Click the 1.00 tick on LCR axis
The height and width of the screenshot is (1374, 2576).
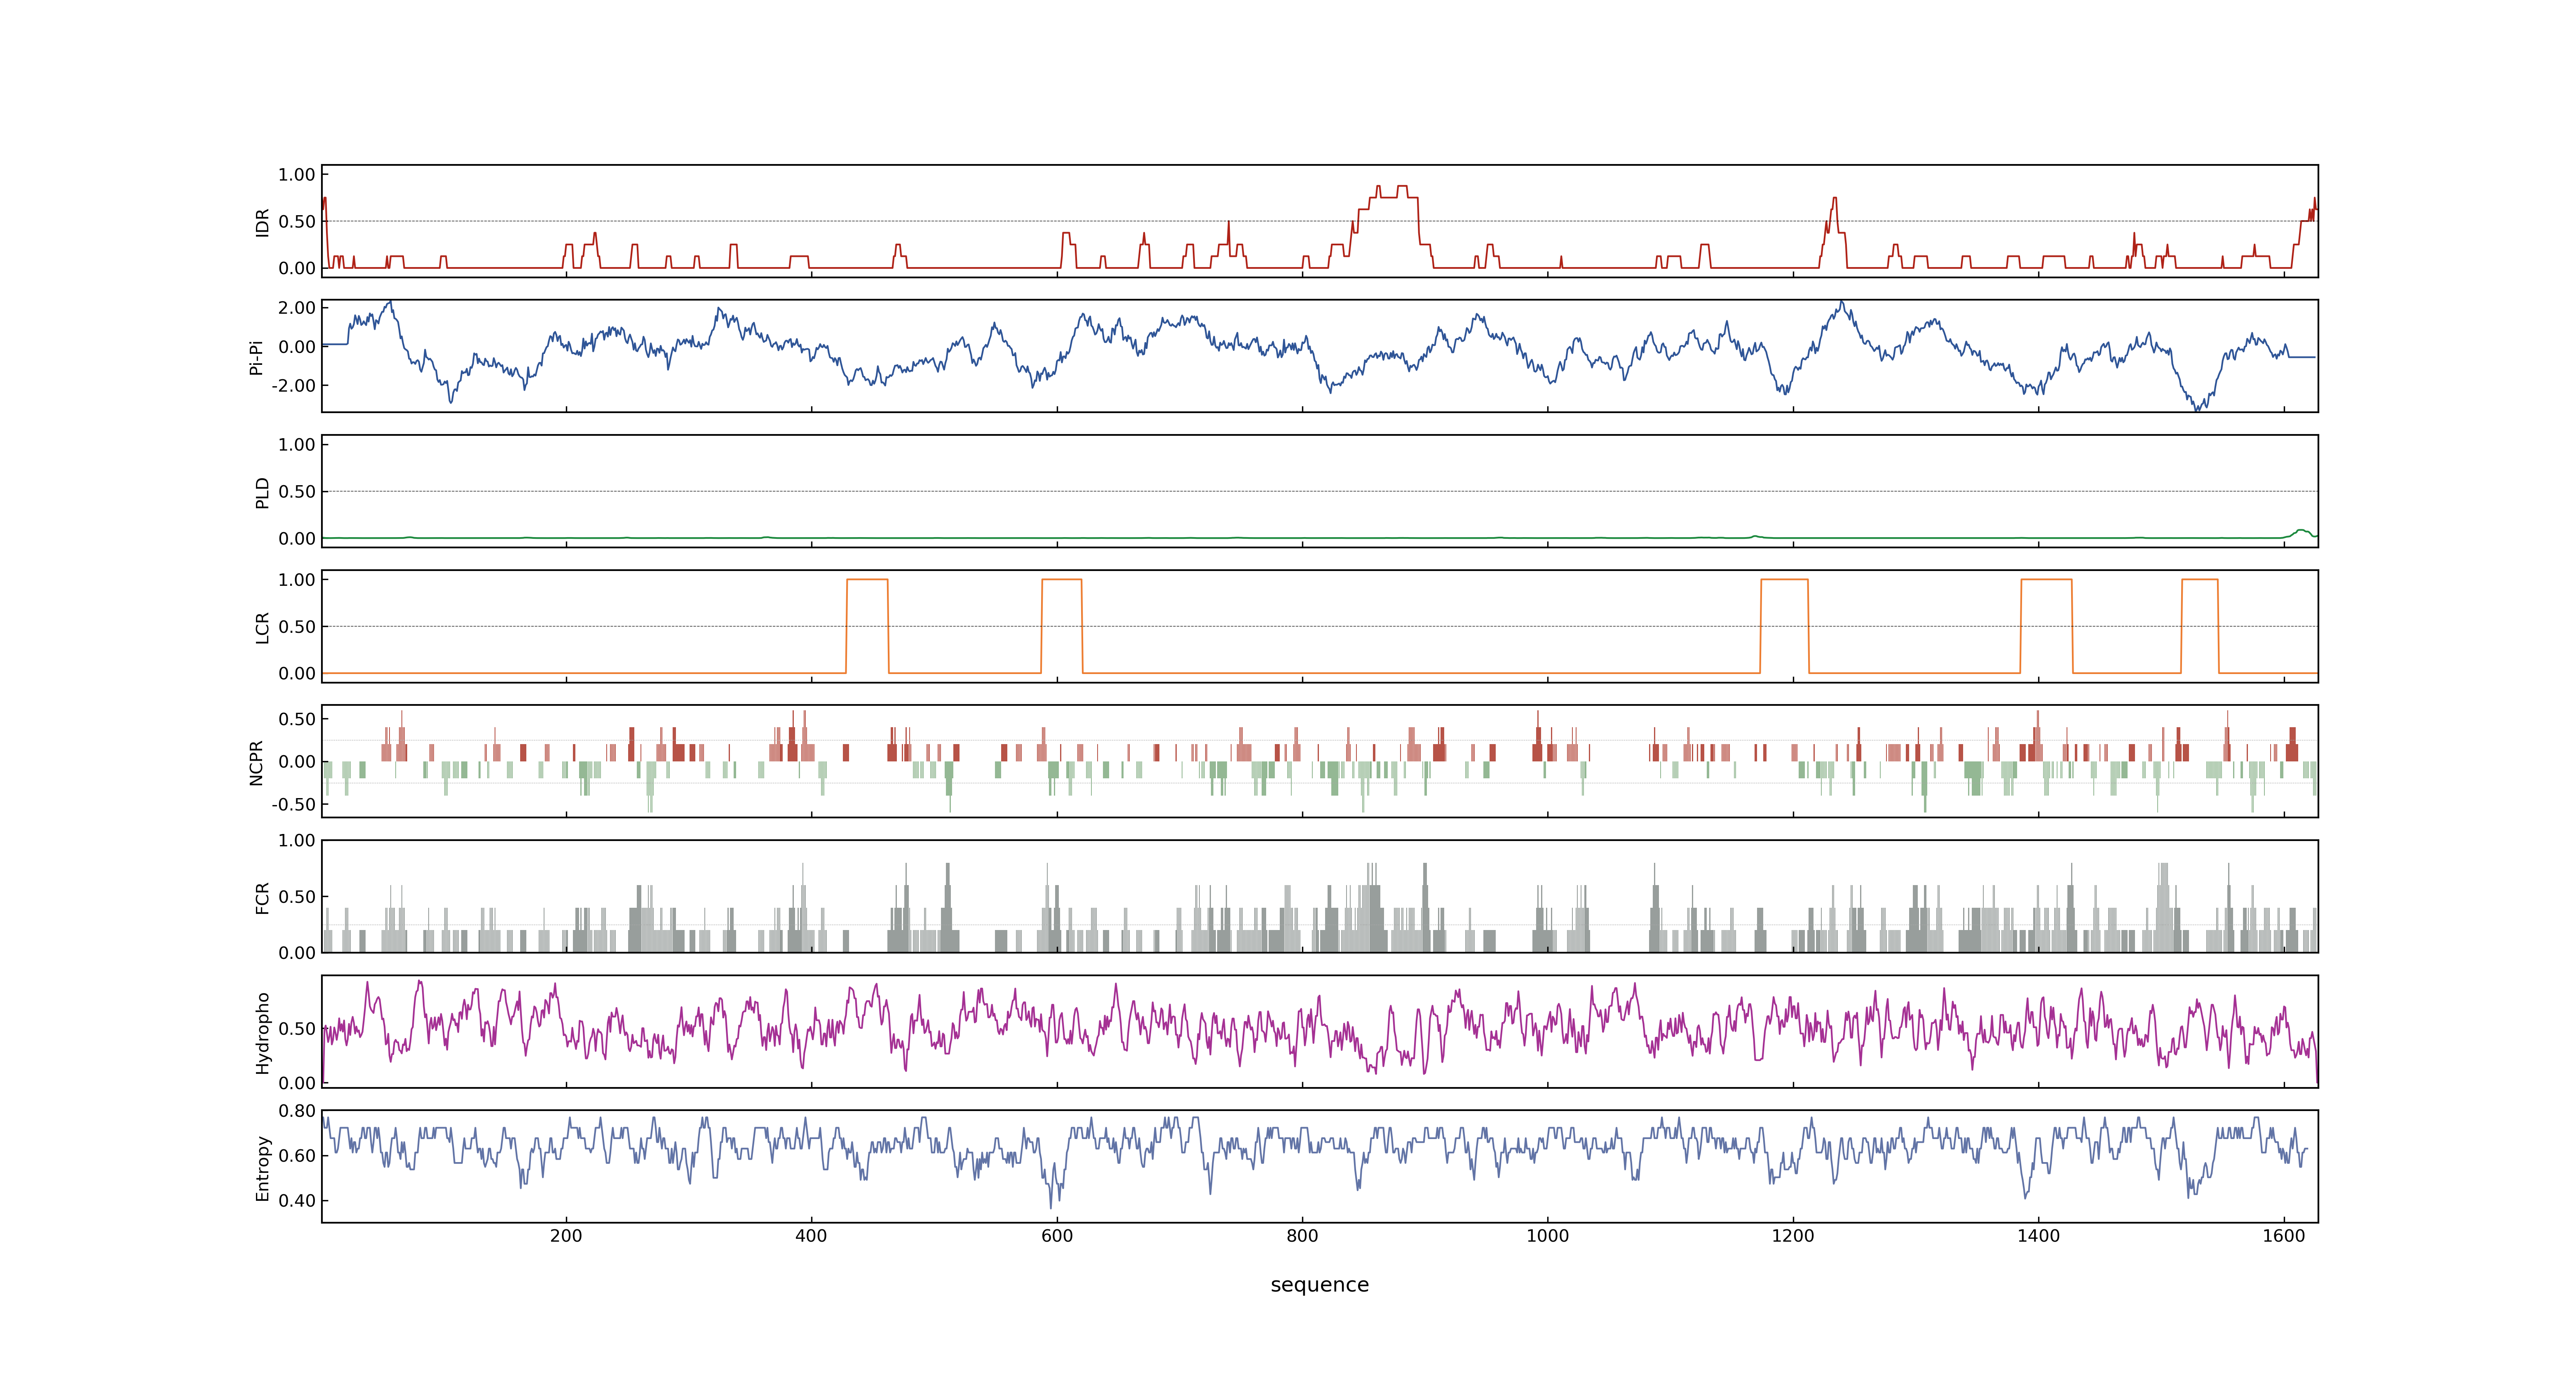(297, 580)
